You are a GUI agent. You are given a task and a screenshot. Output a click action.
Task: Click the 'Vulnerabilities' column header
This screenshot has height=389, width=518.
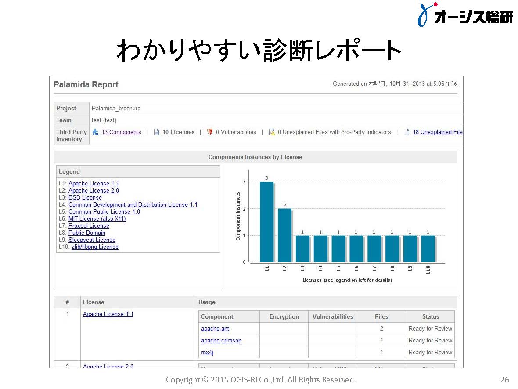(333, 316)
